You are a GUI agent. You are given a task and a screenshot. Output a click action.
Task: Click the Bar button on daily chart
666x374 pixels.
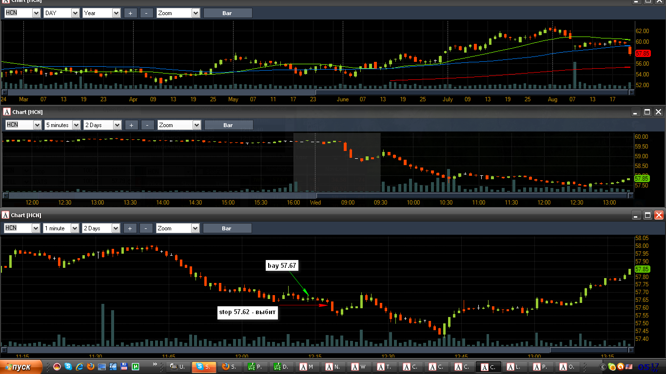227,13
